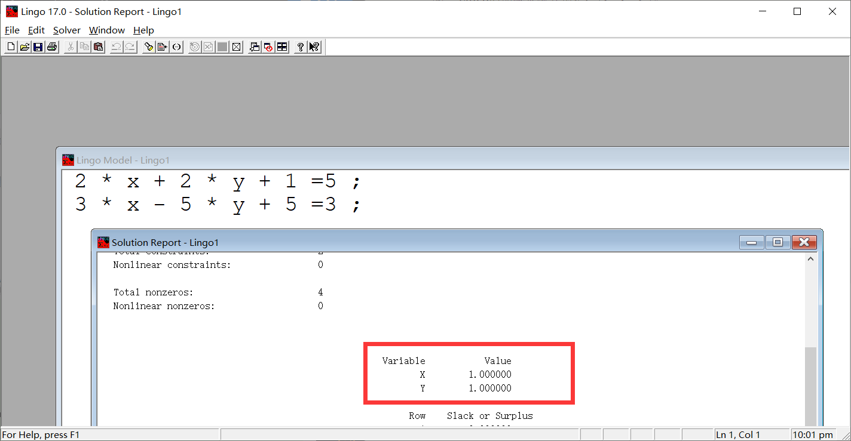Send window to back via toolbar icon
Screen dimensions: 851x441
255,47
